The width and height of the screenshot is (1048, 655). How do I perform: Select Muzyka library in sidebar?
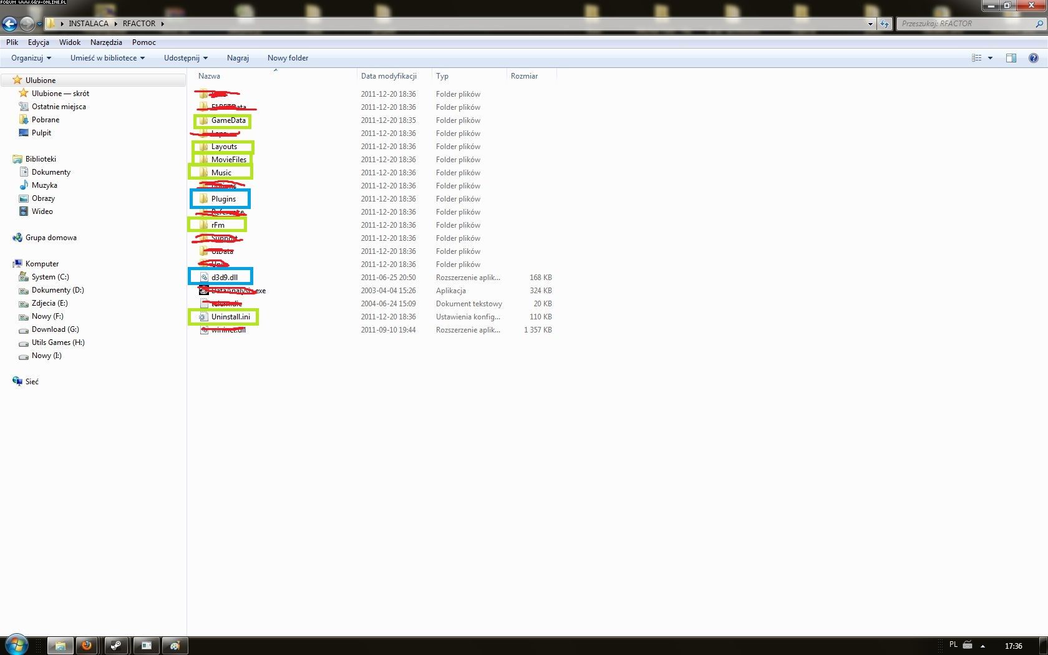coord(44,185)
